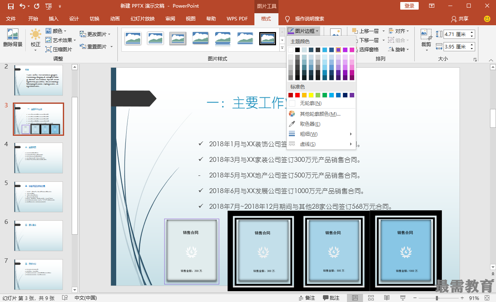The image size is (496, 302).
Task: Open the 文件 (File) tab
Action: 11,19
